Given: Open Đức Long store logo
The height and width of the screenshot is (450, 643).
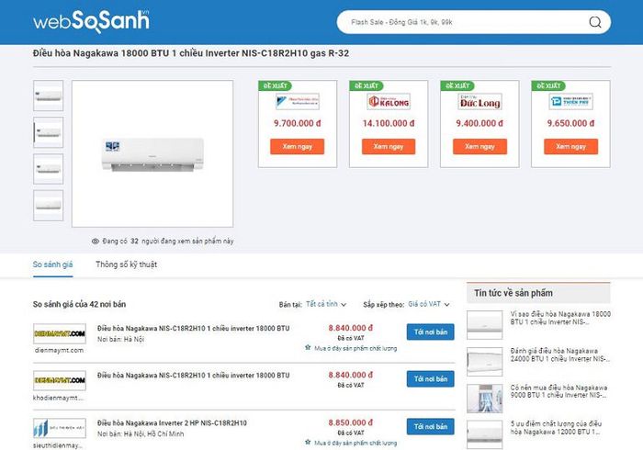Looking at the screenshot, I should coord(479,102).
